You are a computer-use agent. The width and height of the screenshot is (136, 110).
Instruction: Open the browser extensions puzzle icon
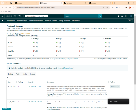(x=120, y=8)
